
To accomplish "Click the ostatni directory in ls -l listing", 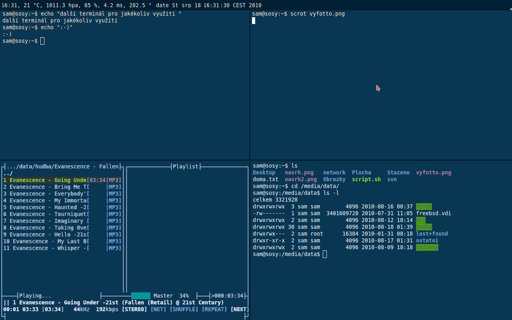I will pyautogui.click(x=427, y=240).
